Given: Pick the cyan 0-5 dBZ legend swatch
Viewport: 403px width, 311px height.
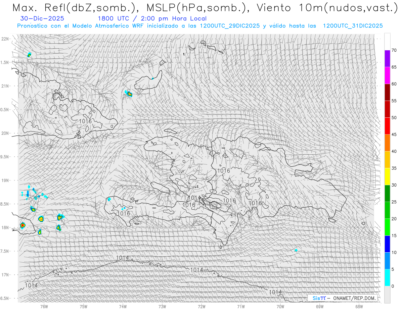Looking at the screenshot, I should pyautogui.click(x=387, y=278).
